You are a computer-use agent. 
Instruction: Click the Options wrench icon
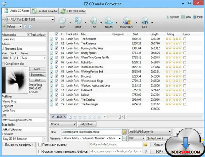(168, 17)
